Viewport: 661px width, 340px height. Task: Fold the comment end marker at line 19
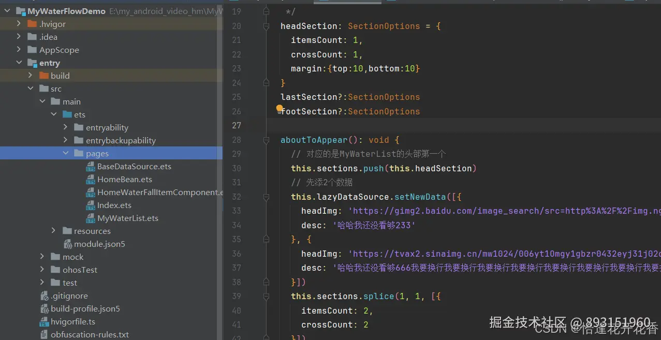267,11
